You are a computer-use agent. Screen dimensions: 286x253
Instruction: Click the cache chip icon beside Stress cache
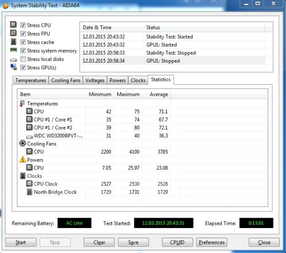13,42
